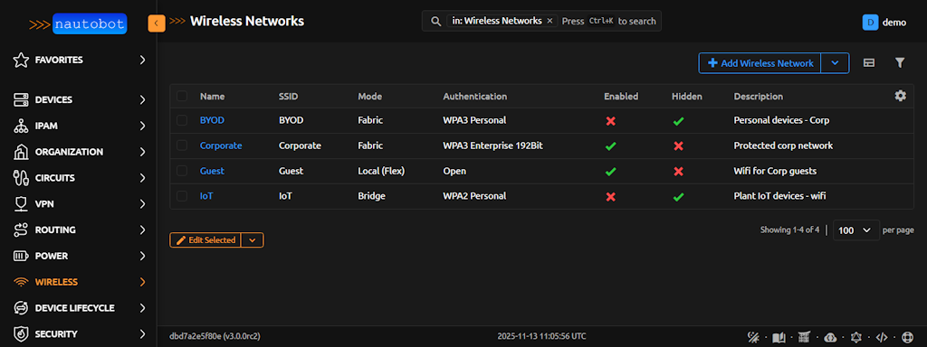Remove the 'in: Wireless Networks' search scope
927x347 pixels.
point(550,22)
